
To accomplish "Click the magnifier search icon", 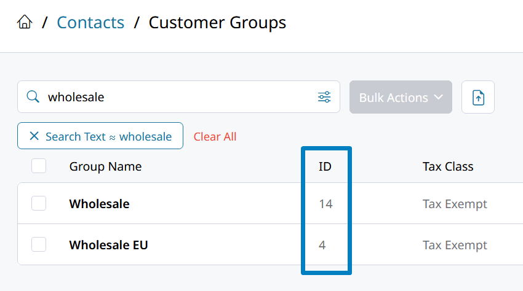I will [33, 97].
